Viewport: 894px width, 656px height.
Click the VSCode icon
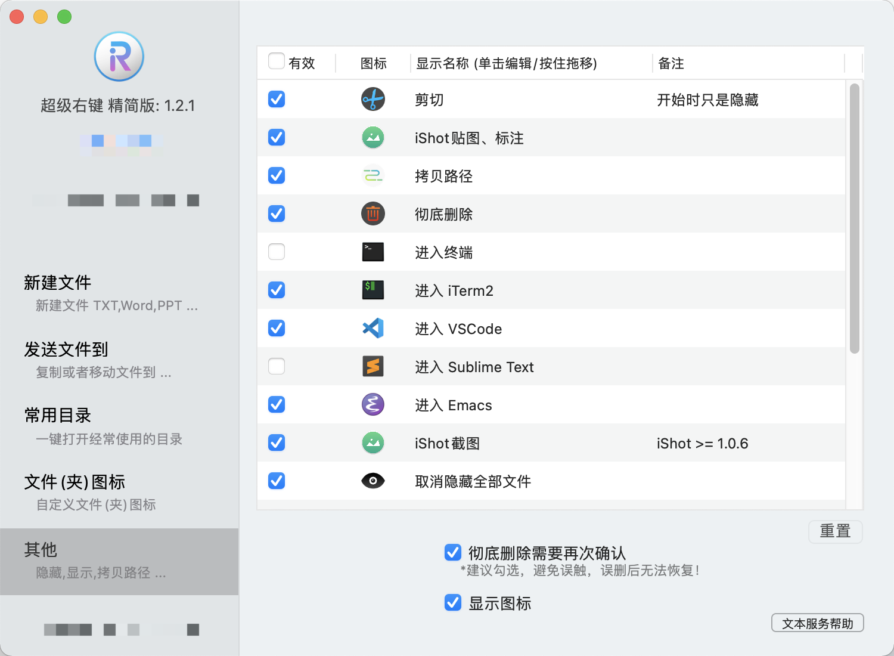pos(373,328)
